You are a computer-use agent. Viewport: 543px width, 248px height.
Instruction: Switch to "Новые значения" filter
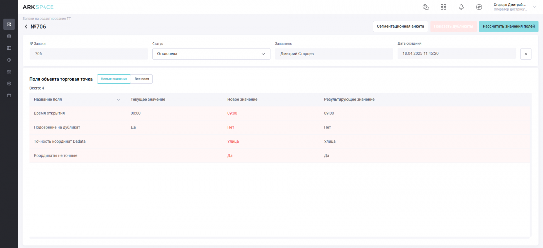[x=114, y=79]
